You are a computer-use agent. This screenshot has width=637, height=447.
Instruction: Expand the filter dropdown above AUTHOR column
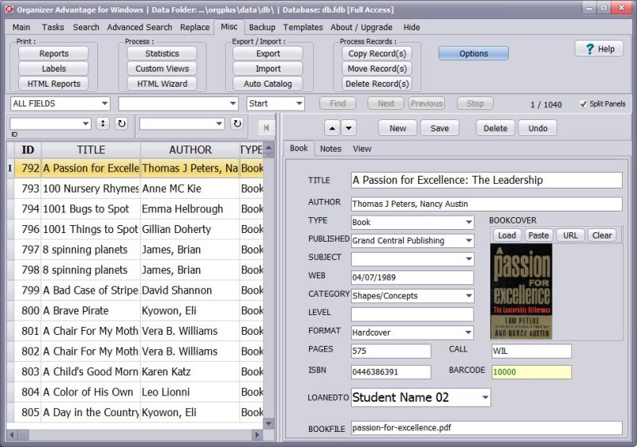[x=220, y=123]
